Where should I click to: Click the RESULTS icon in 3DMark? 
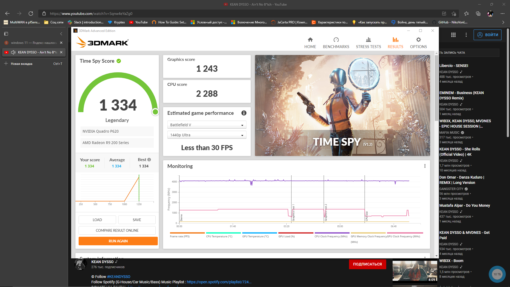tap(395, 40)
